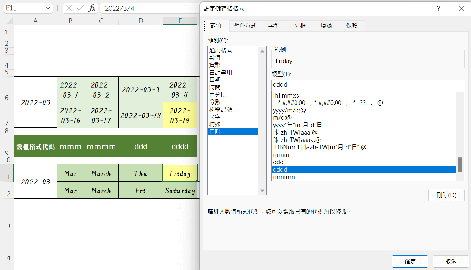Click cell 2022-03-3
Viewport: 471px width, 270px height.
(141, 89)
